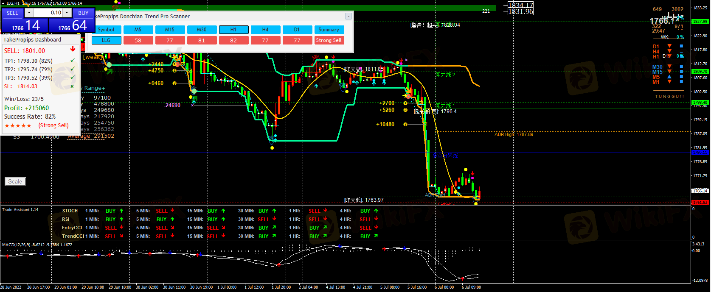
Task: Click the green checkmark beside TP1
Action: pos(73,61)
